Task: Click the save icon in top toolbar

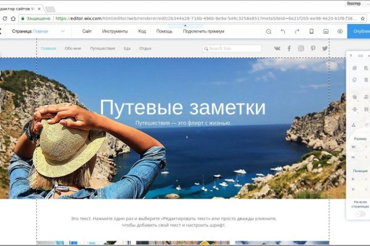Action: tap(326, 31)
